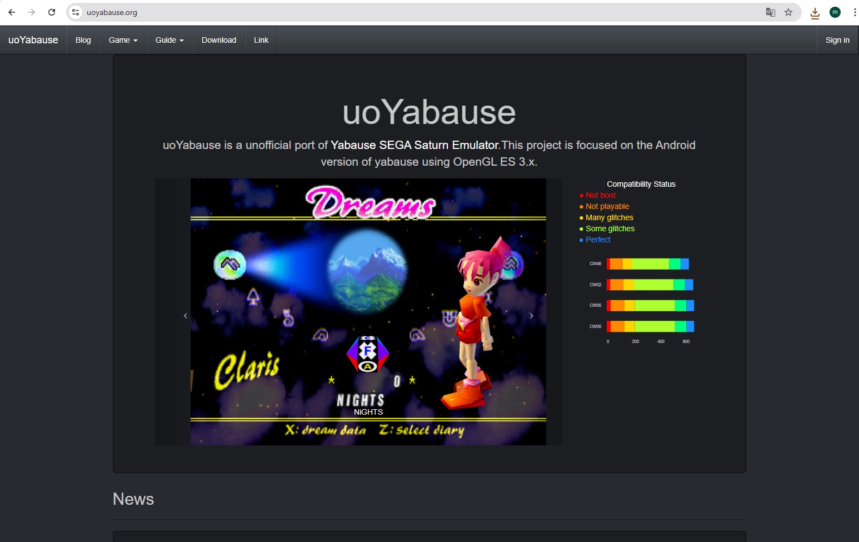Expand the Game dropdown menu

123,40
